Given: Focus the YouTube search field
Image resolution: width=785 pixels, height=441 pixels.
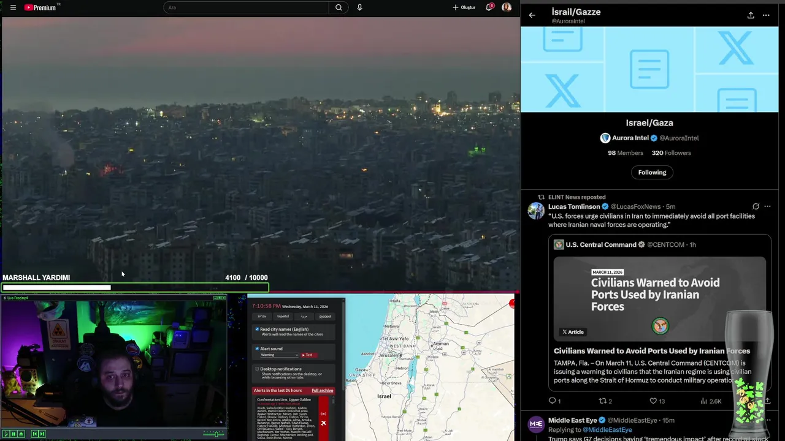Looking at the screenshot, I should pyautogui.click(x=246, y=7).
